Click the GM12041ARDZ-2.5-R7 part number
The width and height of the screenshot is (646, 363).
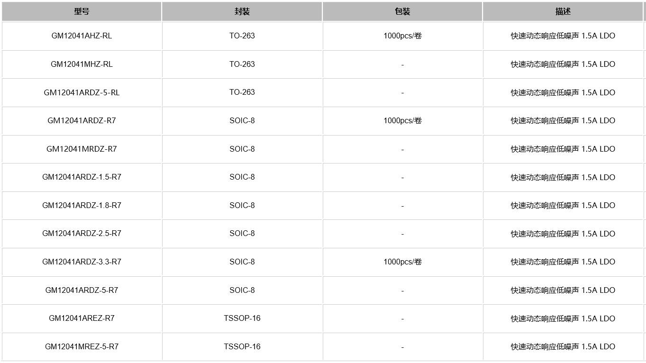point(82,234)
